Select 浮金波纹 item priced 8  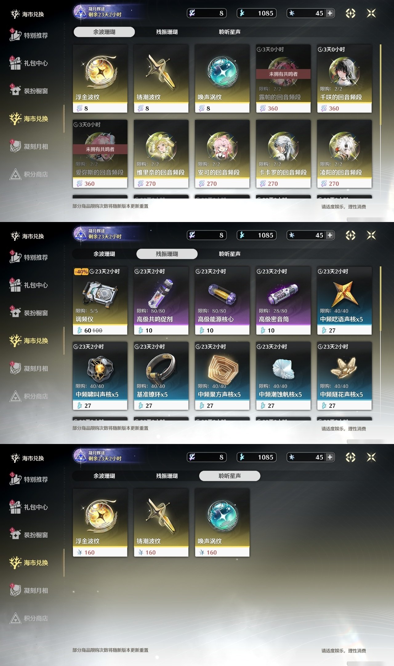[x=100, y=79]
